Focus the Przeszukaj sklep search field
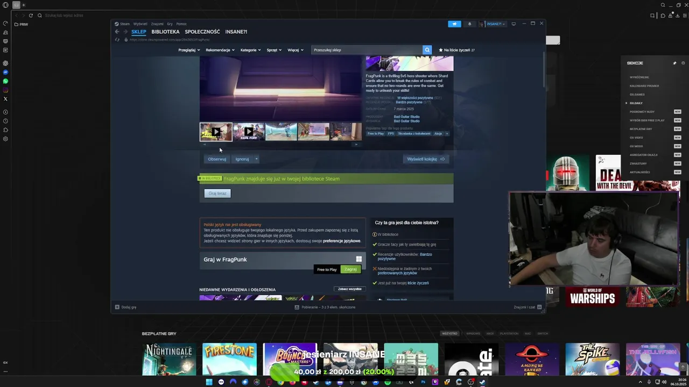The height and width of the screenshot is (387, 689). [366, 50]
